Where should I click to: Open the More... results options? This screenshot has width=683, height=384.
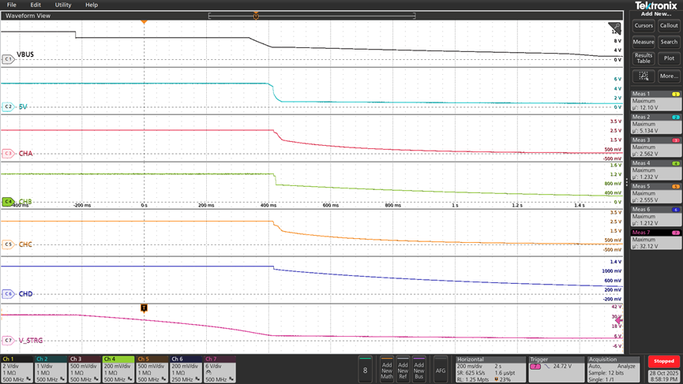(x=669, y=76)
